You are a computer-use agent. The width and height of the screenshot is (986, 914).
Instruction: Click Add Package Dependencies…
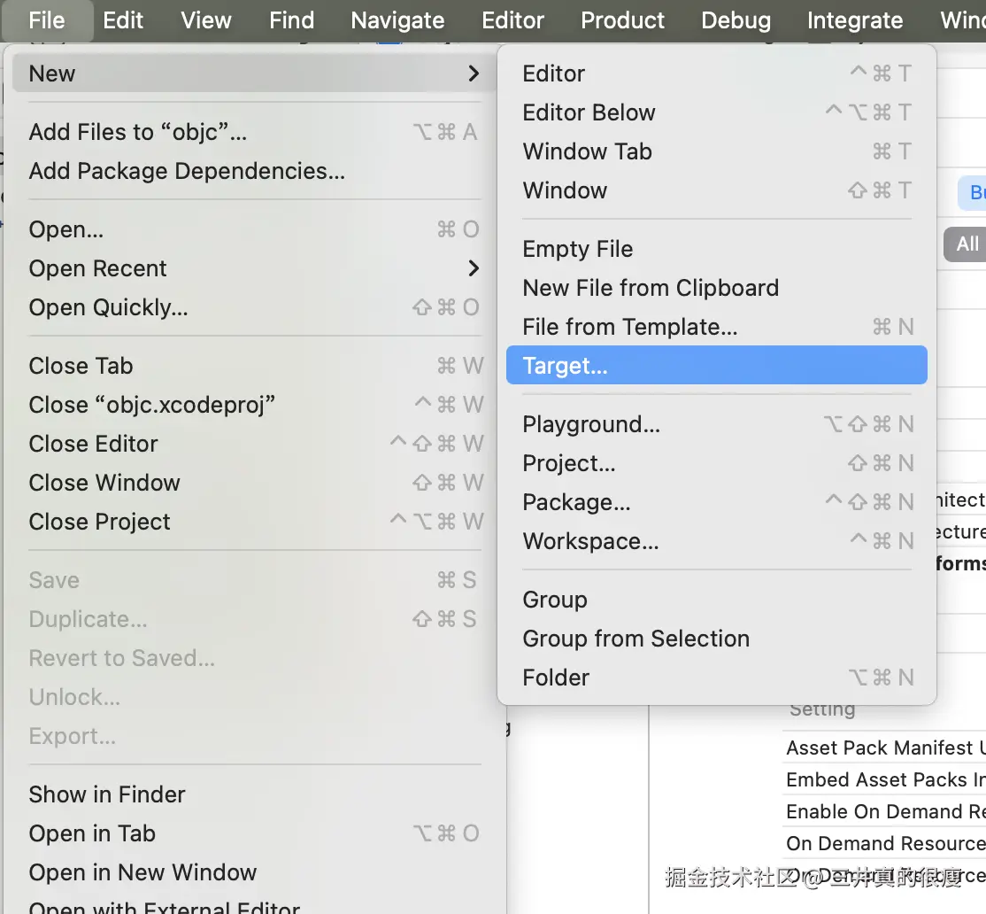(x=187, y=171)
